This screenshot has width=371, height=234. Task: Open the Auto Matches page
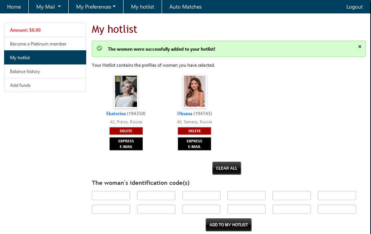coord(185,7)
